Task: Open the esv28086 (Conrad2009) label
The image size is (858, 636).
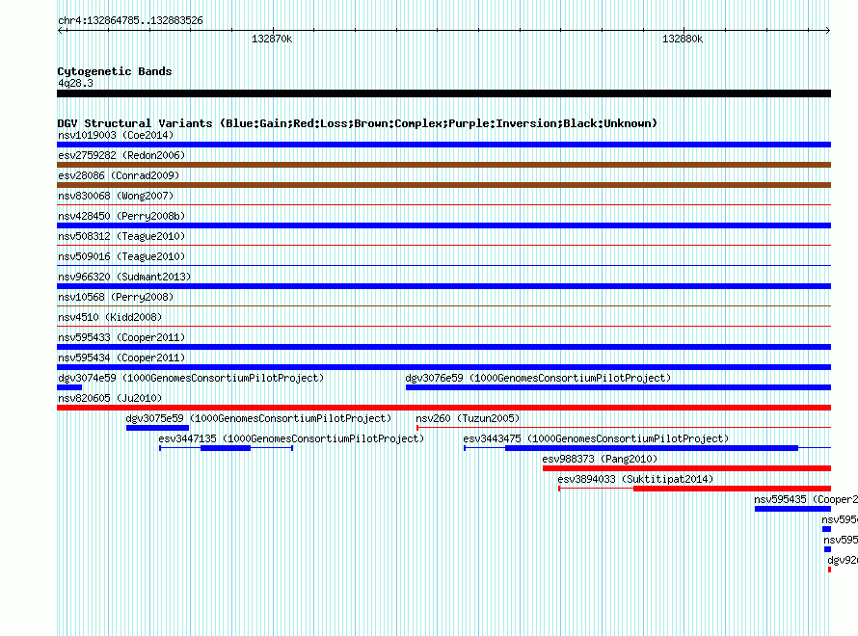Action: tap(119, 175)
